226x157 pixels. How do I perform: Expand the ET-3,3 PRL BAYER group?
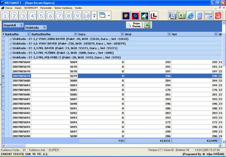10,48
